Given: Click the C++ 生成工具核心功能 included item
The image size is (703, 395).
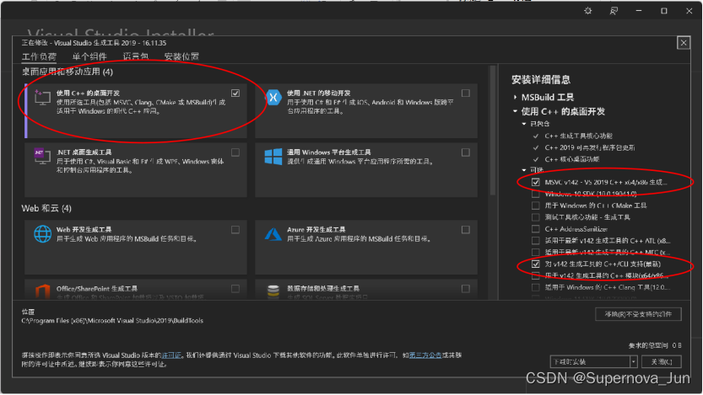Looking at the screenshot, I should [578, 136].
